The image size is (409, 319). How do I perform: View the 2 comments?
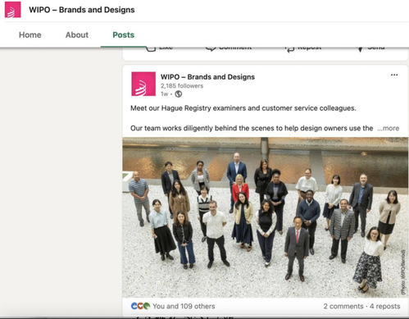click(343, 306)
